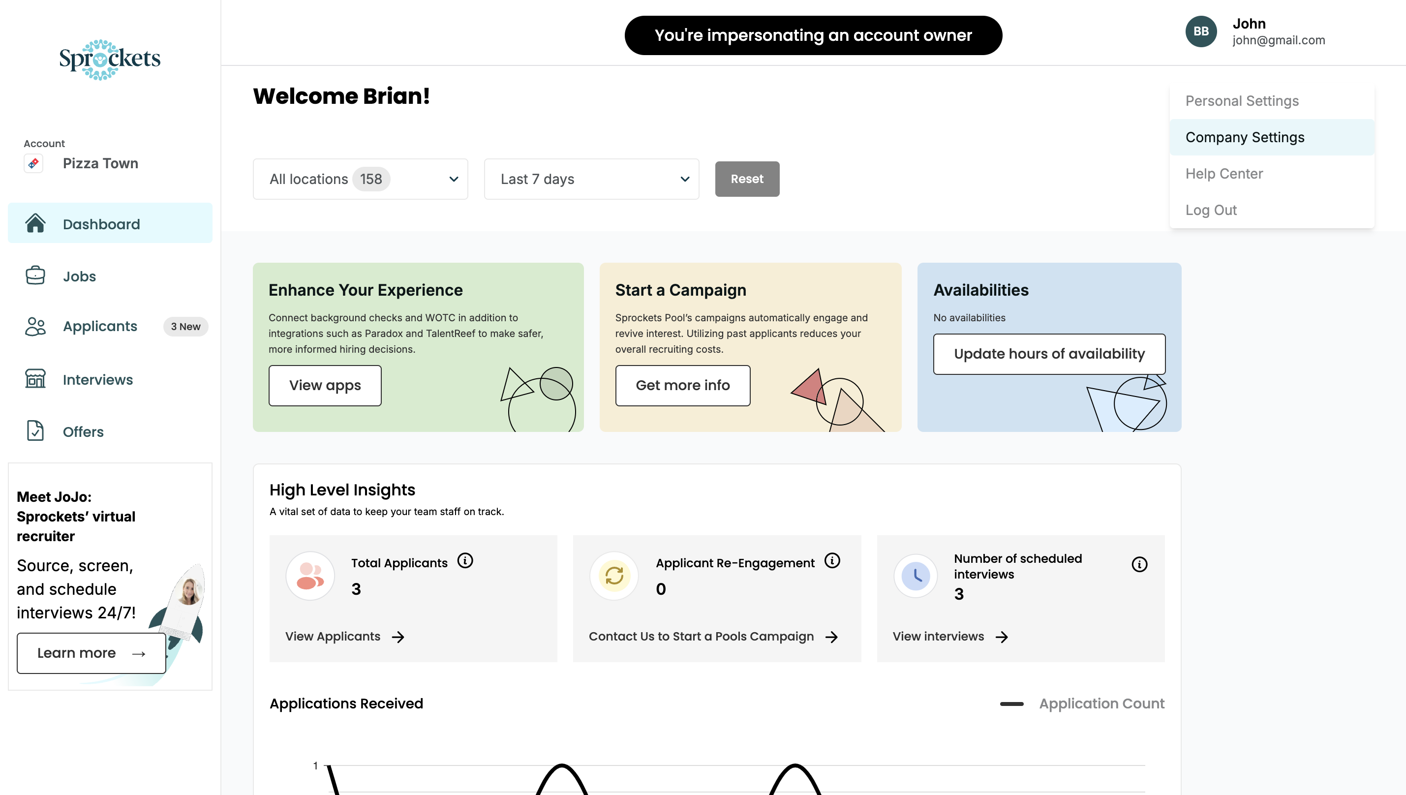Viewport: 1406px width, 795px height.
Task: Select the Jobs briefcase icon
Action: pos(35,275)
